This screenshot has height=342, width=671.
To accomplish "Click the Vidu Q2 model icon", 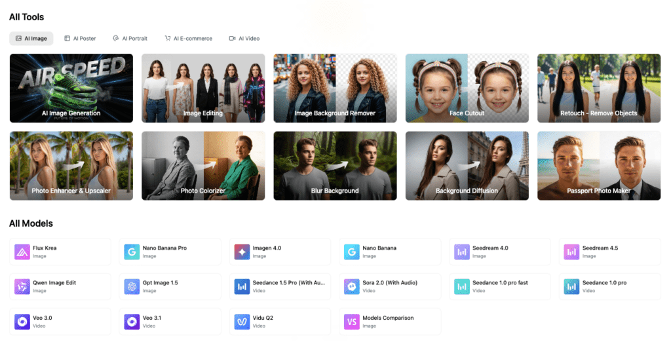I will pos(242,321).
